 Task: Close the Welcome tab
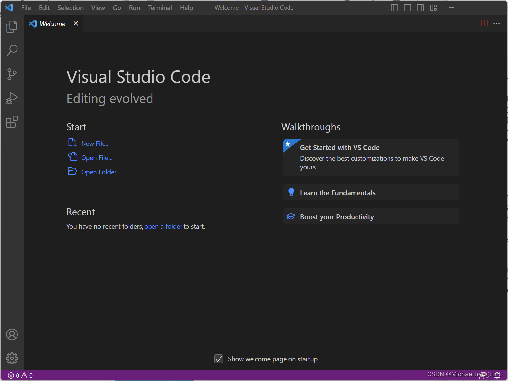pos(76,23)
